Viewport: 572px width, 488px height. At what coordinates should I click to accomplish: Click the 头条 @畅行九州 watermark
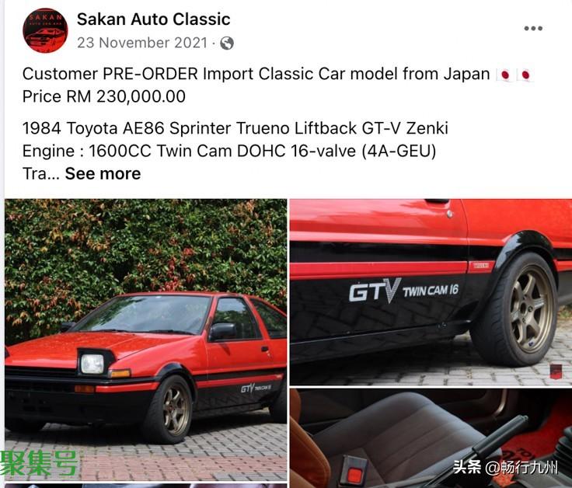click(505, 467)
